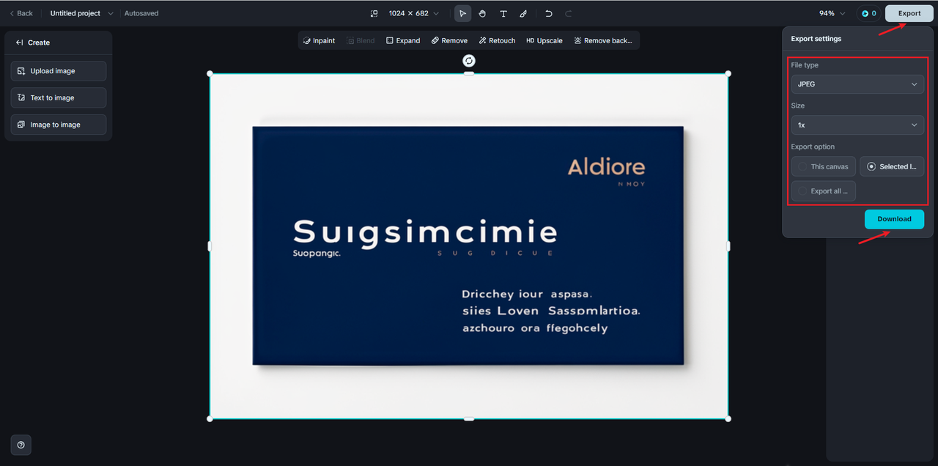
Task: Select the Selected layers export option
Action: [x=892, y=166]
